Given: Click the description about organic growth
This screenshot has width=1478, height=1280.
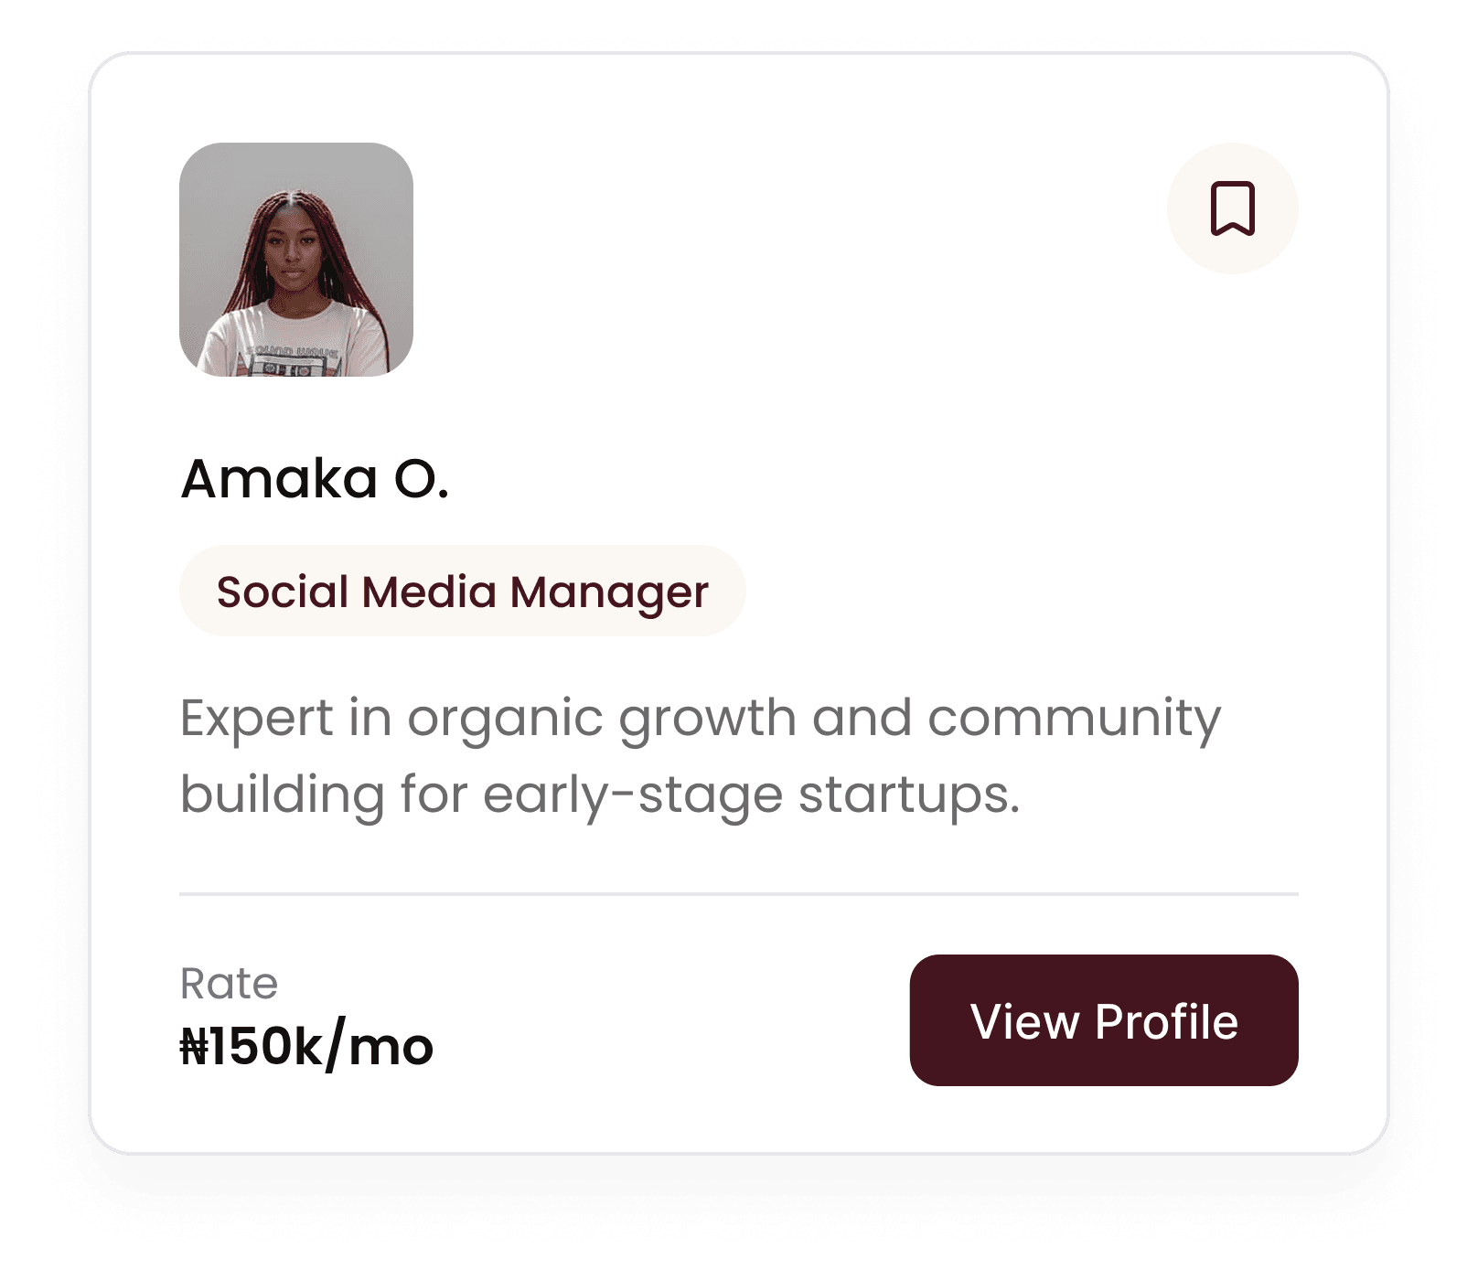Looking at the screenshot, I should pyautogui.click(x=701, y=755).
